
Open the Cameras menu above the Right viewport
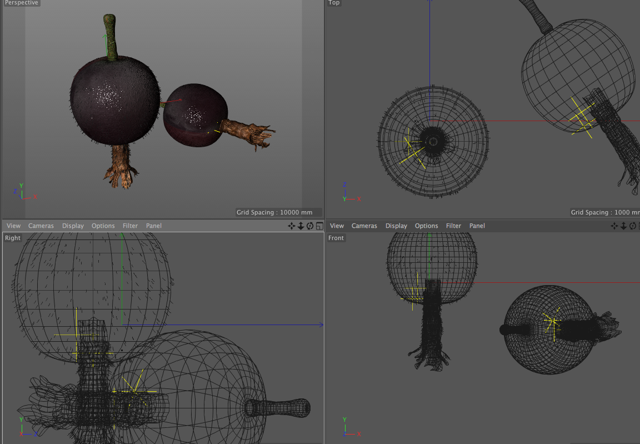41,226
